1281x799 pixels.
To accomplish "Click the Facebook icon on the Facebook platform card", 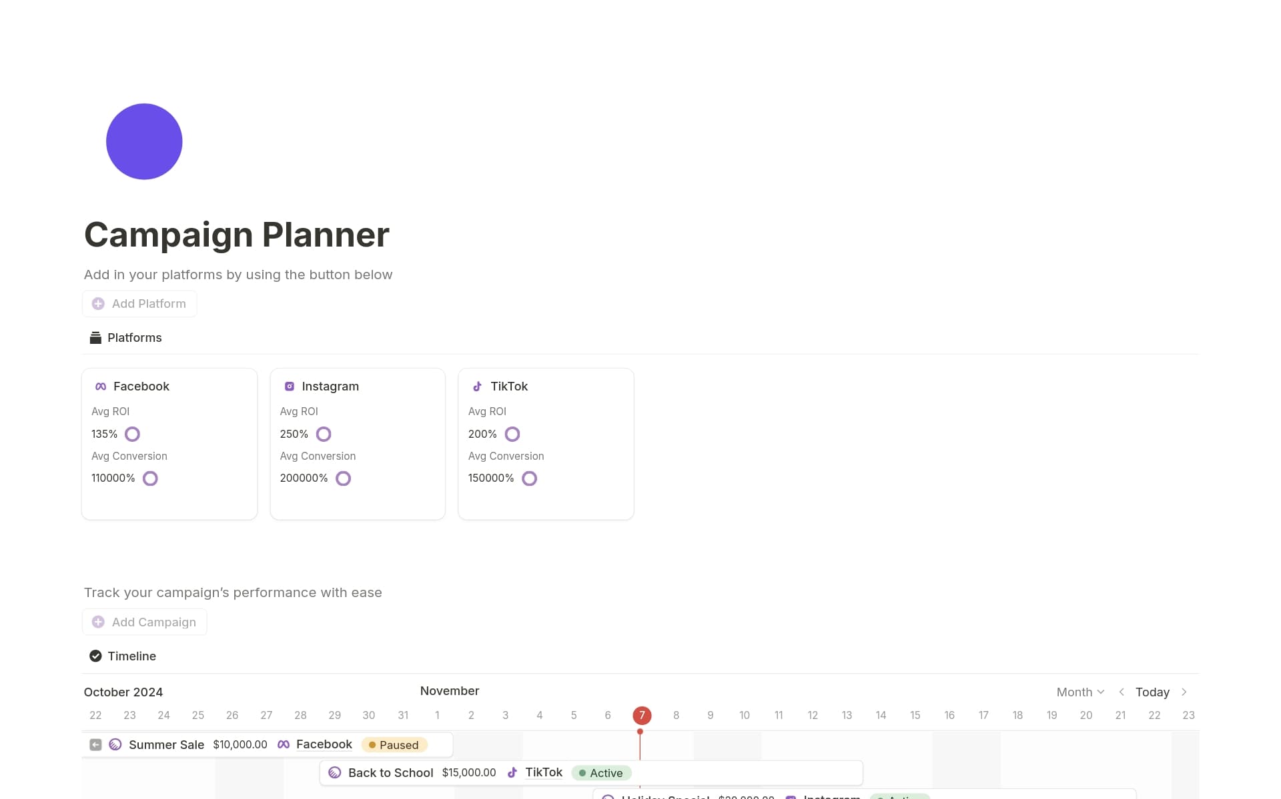I will pyautogui.click(x=100, y=386).
